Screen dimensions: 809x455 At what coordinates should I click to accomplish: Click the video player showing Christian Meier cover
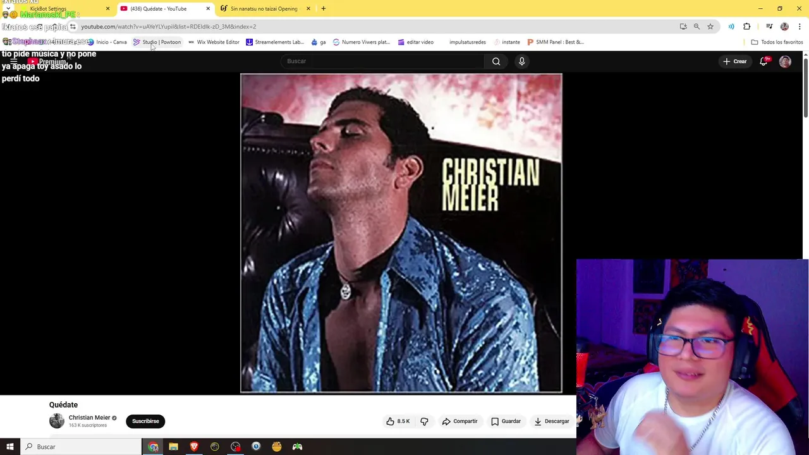[401, 233]
